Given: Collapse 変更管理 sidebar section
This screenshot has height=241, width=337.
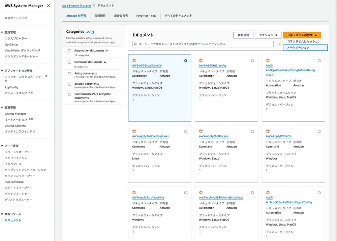Looking at the screenshot, I should coord(2,108).
